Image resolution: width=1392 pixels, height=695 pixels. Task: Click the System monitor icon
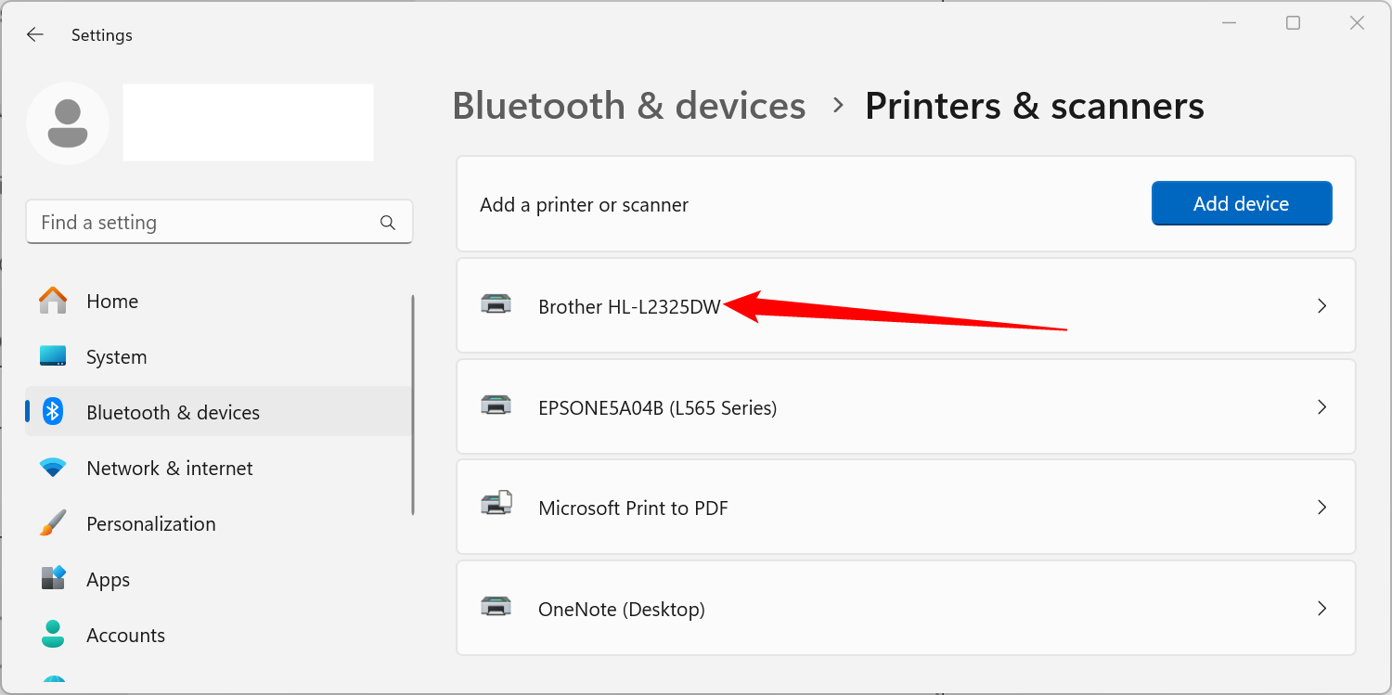tap(53, 356)
